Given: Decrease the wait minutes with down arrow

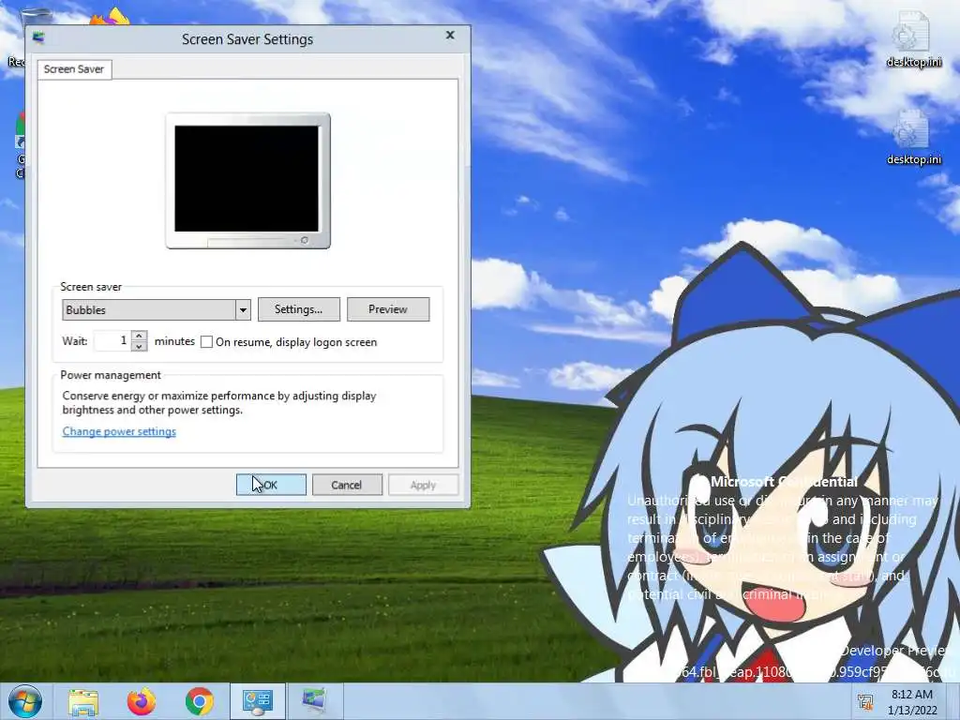Looking at the screenshot, I should pos(139,347).
